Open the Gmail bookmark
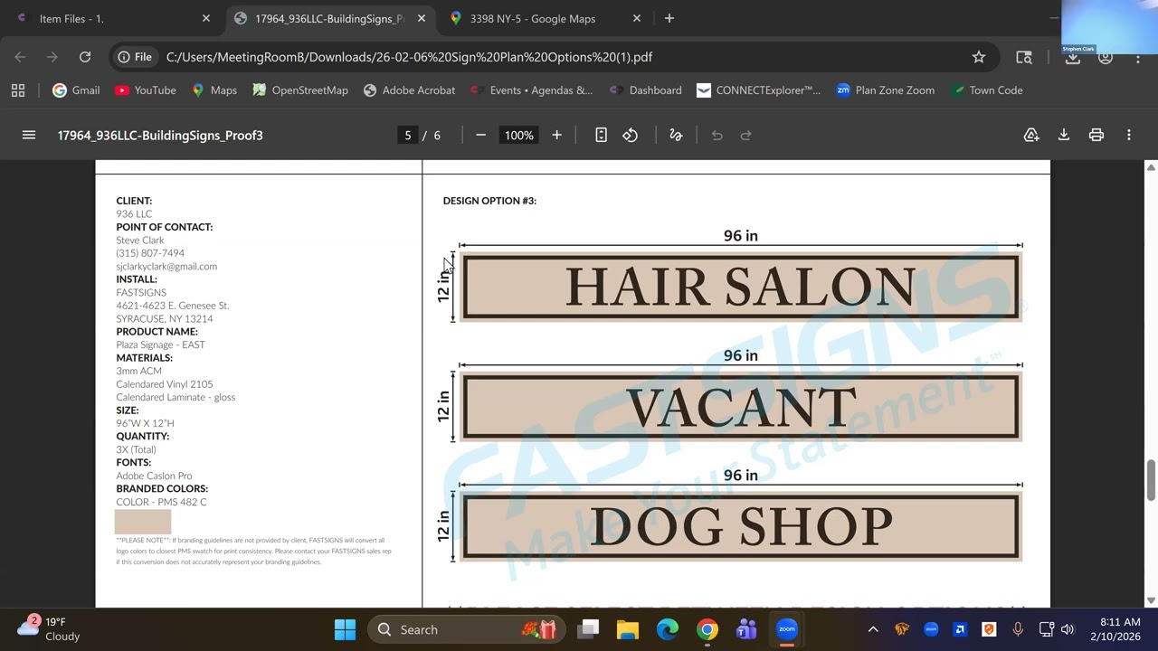This screenshot has height=651, width=1158. pos(76,90)
